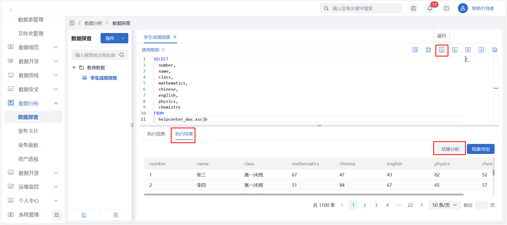Viewport: 507px width, 225px height.
Task: Click the download-arrow icon in the editor toolbar
Action: point(455,50)
